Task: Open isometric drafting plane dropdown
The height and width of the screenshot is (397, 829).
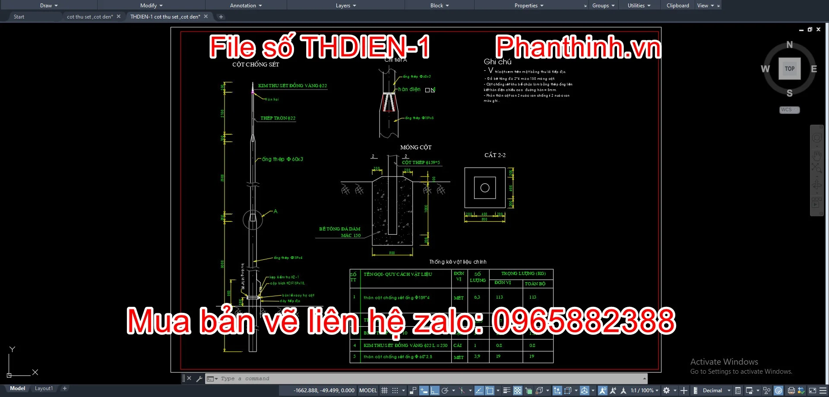Action: click(470, 391)
